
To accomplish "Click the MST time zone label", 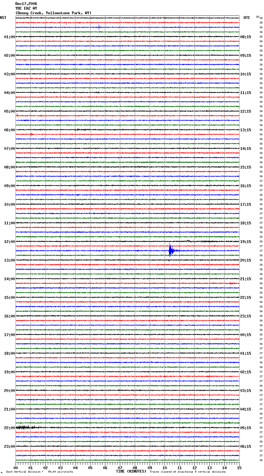I will (x=3, y=18).
